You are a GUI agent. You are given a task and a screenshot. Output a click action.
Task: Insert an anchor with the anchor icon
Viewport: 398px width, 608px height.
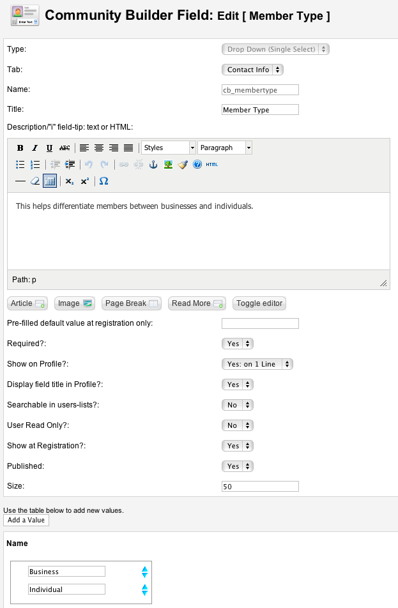[x=153, y=165]
